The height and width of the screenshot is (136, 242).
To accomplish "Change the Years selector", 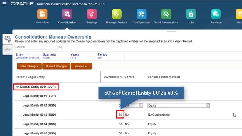I will [x=83, y=56].
